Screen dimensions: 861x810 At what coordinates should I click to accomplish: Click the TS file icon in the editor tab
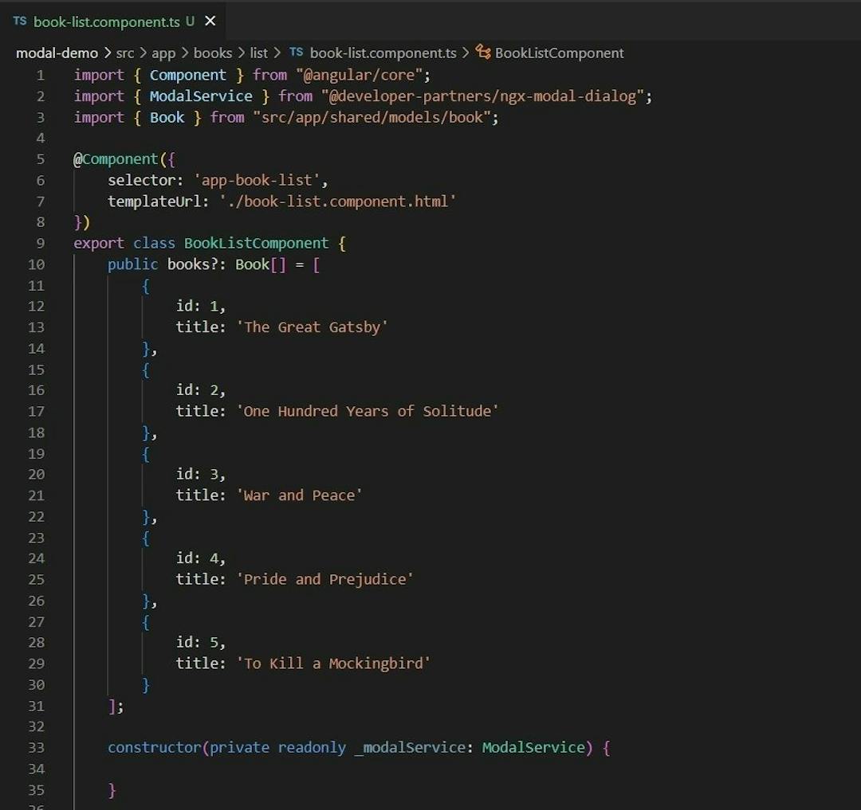tap(20, 22)
